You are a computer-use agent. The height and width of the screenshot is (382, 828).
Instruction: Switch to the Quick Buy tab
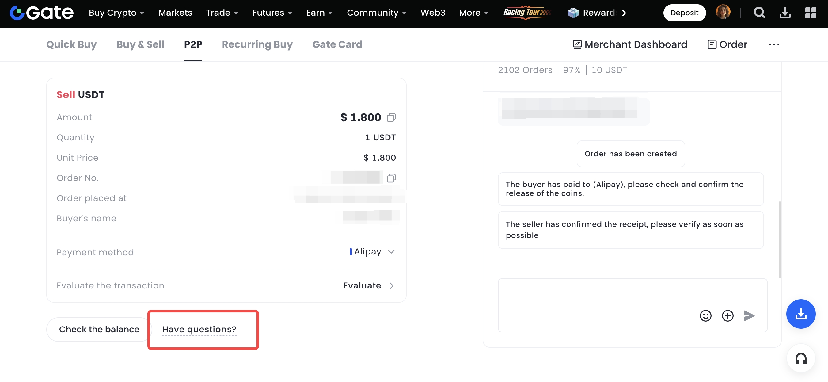(x=71, y=44)
